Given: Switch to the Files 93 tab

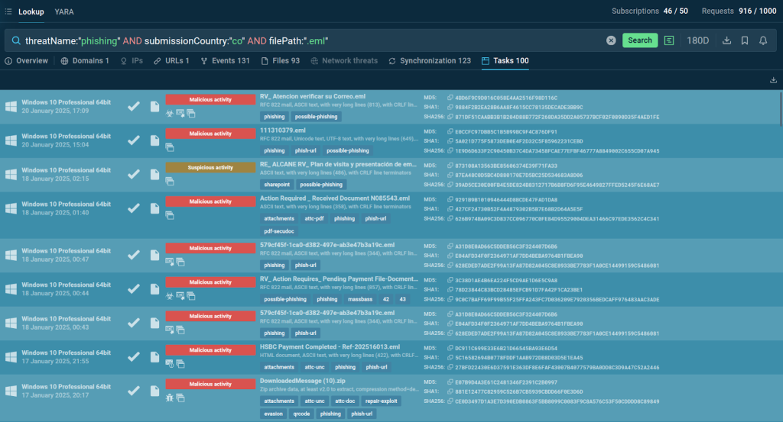Looking at the screenshot, I should [x=280, y=61].
